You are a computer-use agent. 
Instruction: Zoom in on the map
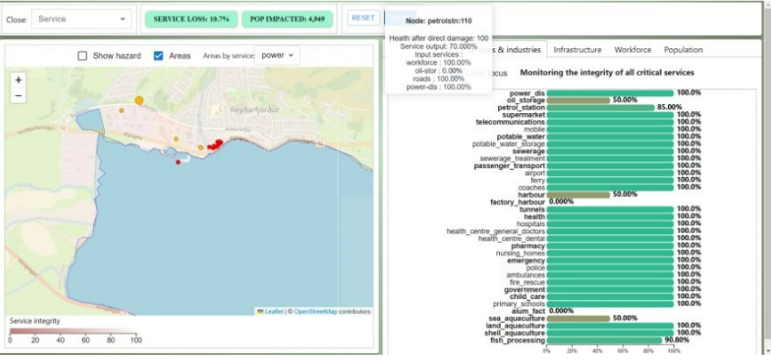tap(18, 80)
